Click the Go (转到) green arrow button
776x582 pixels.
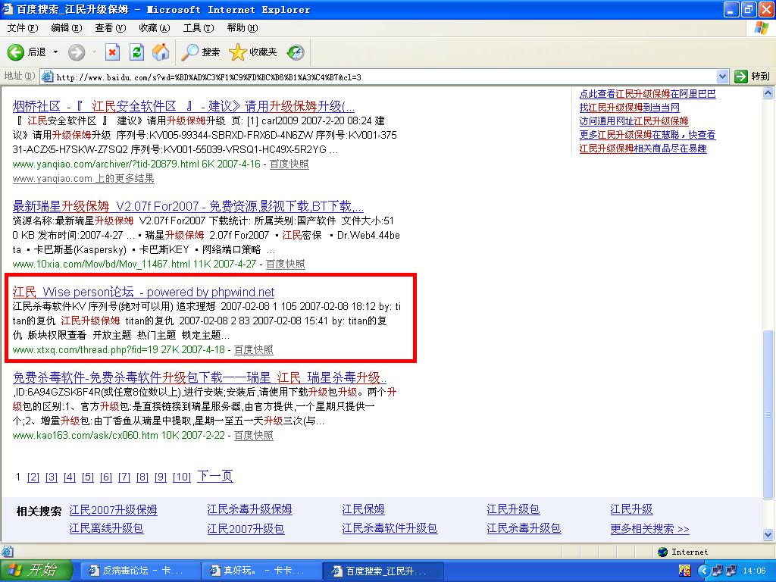753,77
